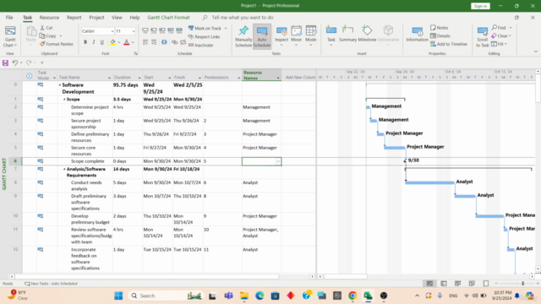Screen dimensions: 541x304
Task: Click the Redo icon
Action: tap(29, 62)
